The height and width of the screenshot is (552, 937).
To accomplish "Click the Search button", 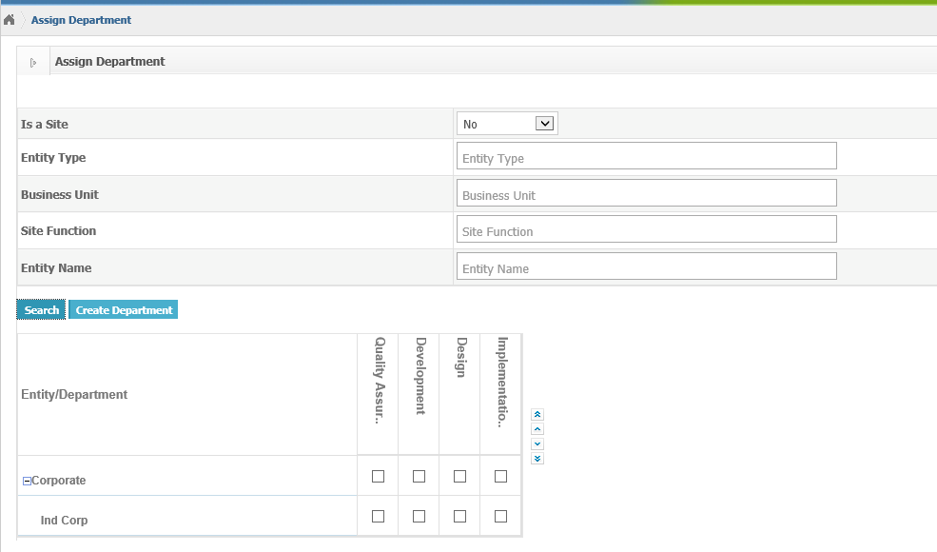I will tap(41, 310).
